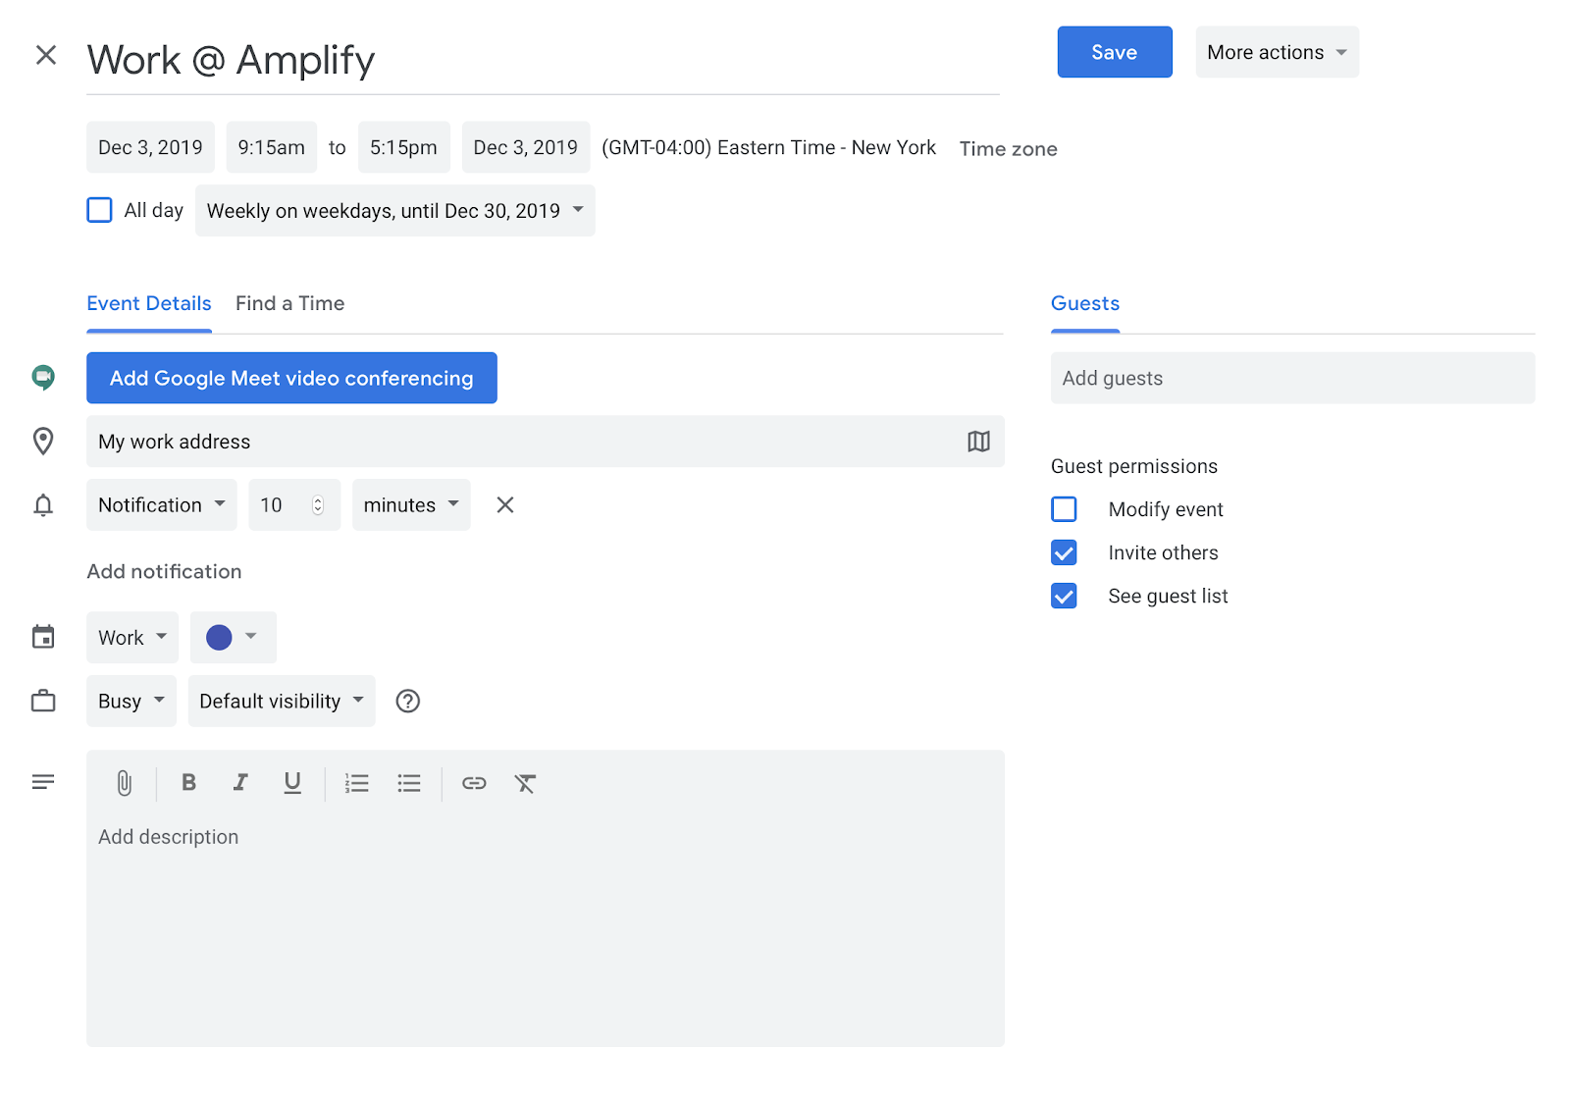Open the More actions dropdown
Viewport: 1570px width, 1099px height.
[1277, 52]
